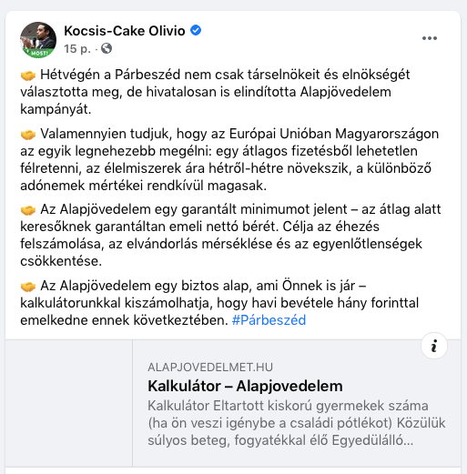Click the blue verified badge
This screenshot has width=467, height=474.
click(x=196, y=30)
